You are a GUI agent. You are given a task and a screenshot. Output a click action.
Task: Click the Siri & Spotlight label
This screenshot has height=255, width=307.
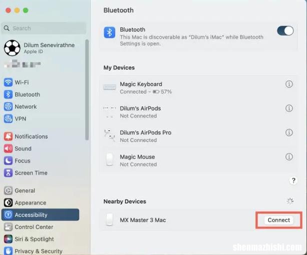[x=34, y=239]
